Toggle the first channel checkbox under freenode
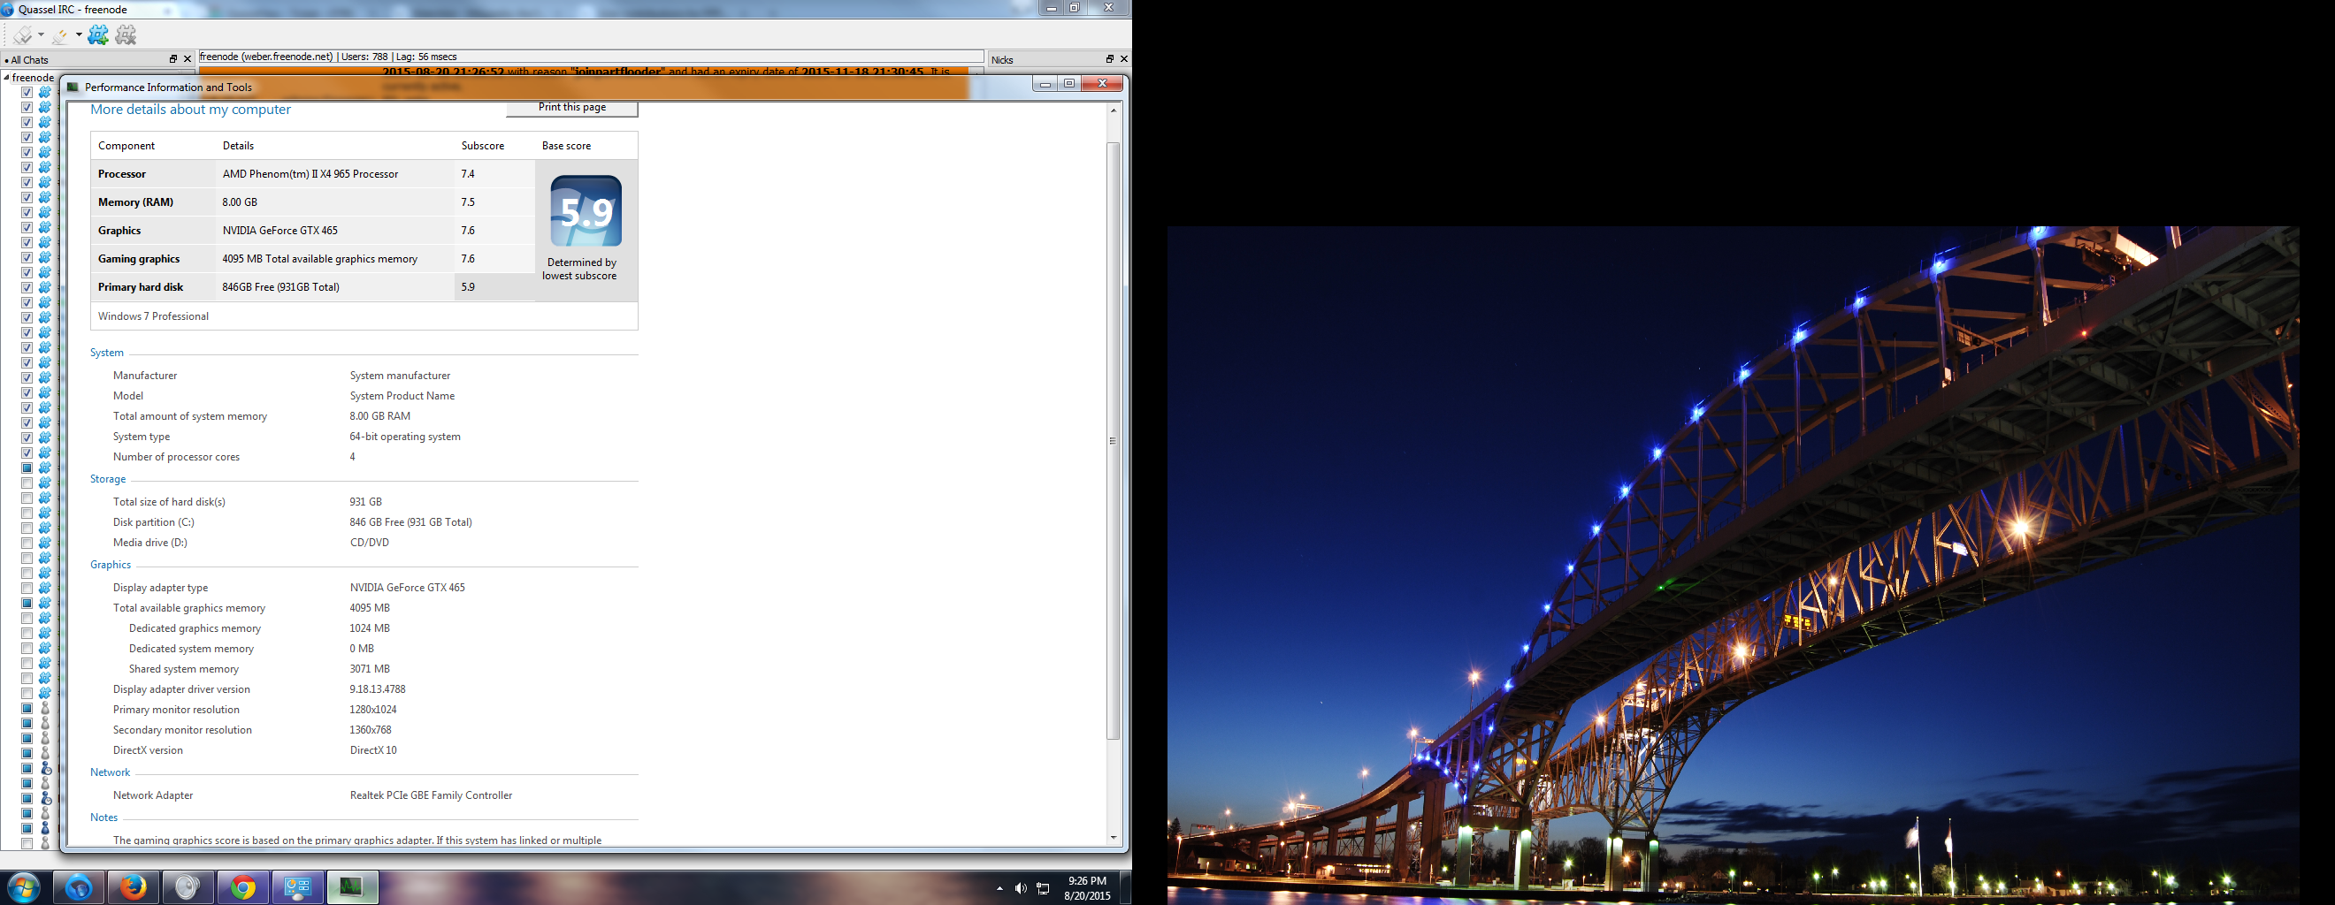Viewport: 2335px width, 905px height. [27, 93]
